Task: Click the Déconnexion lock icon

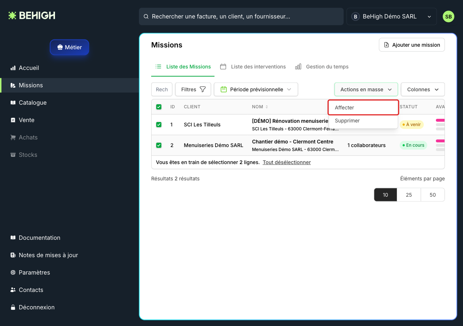Action: [x=13, y=308]
